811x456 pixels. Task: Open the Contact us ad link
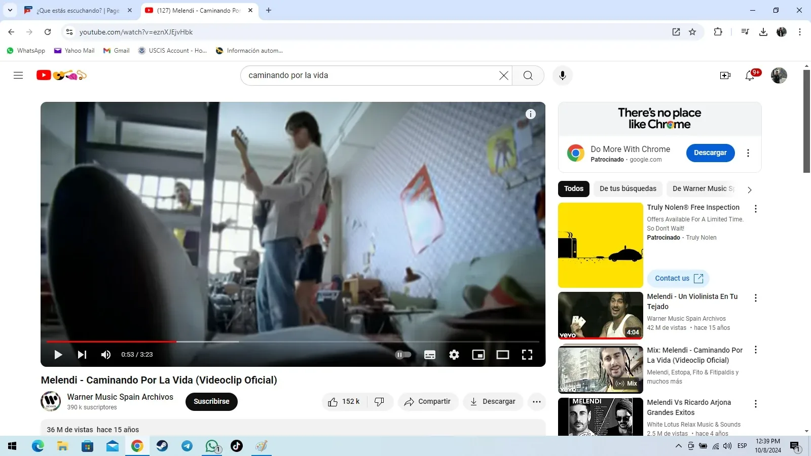[x=678, y=278]
